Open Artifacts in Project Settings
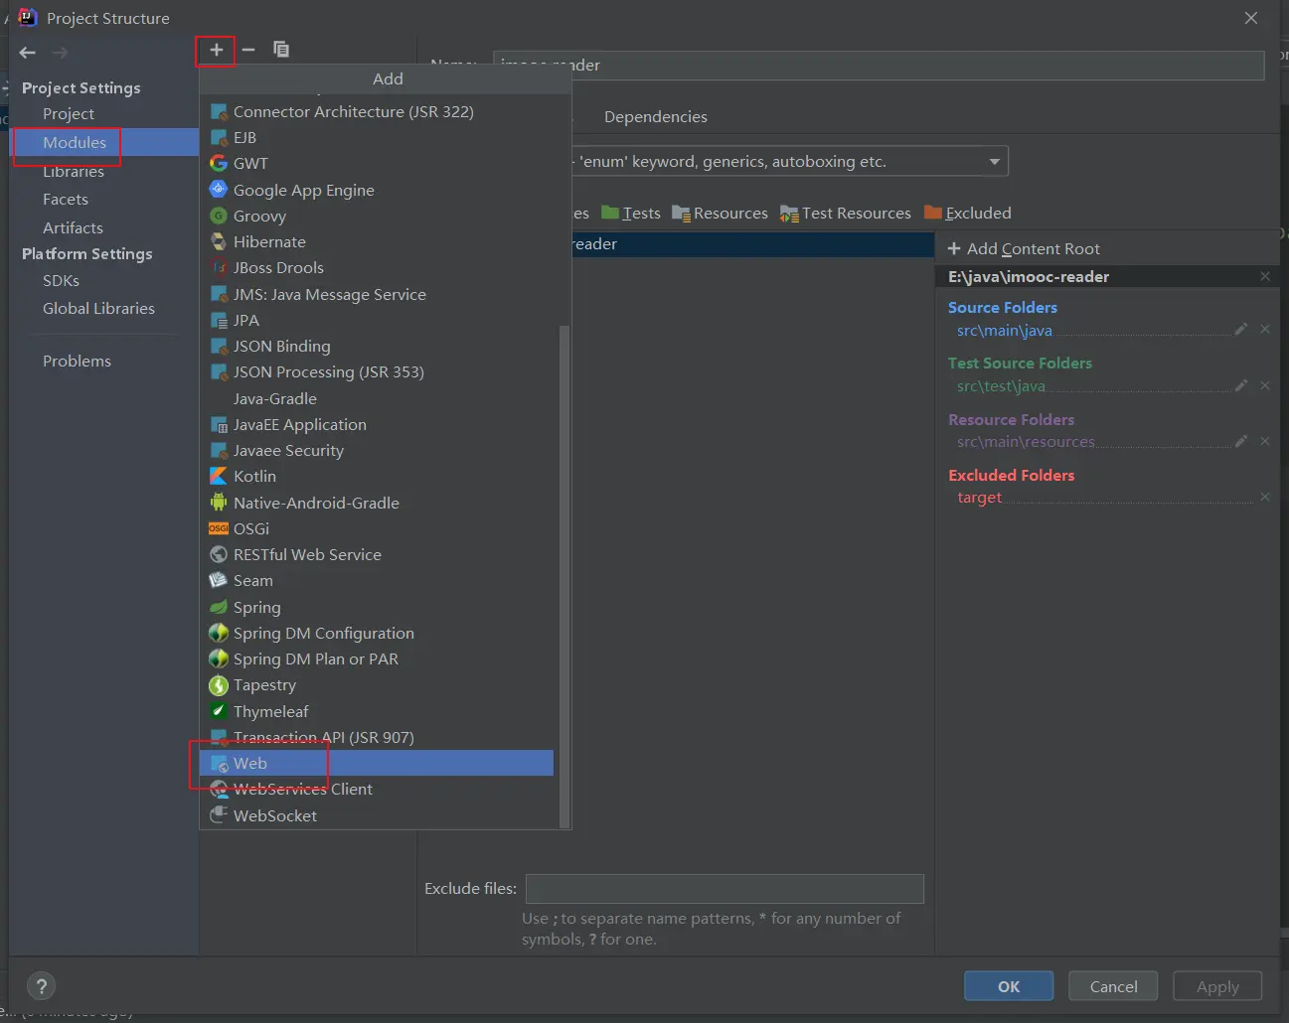 point(73,228)
